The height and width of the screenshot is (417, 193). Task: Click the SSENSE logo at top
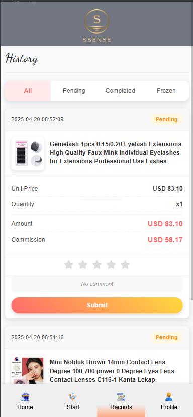coord(97,26)
